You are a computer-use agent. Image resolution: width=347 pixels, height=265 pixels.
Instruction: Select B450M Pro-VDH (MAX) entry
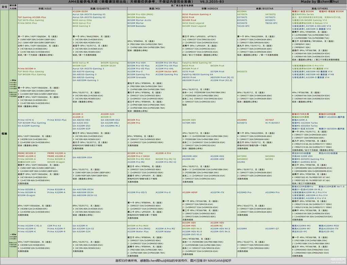coord(140,14)
